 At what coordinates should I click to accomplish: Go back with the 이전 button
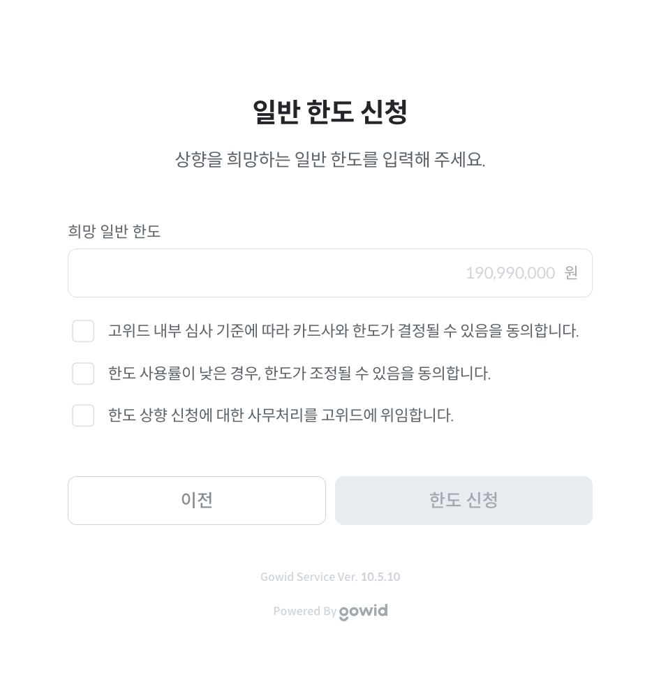(x=197, y=501)
